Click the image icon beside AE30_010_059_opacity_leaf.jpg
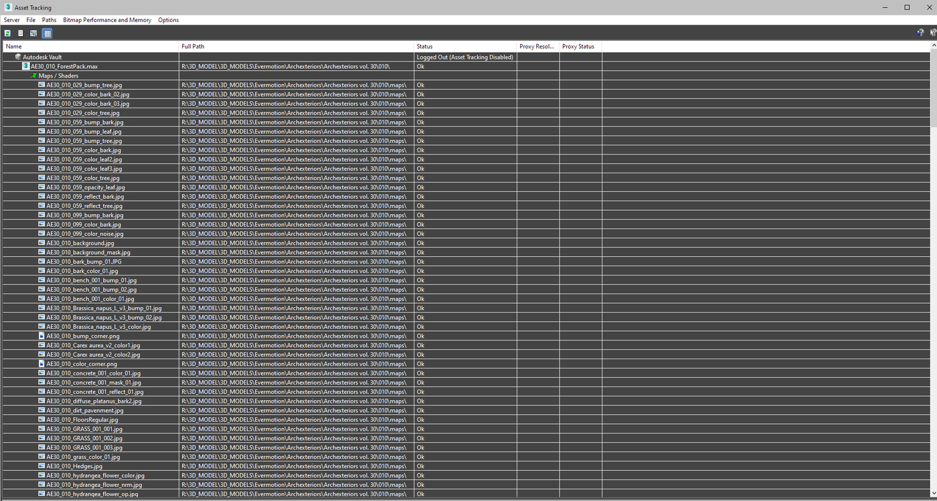937x501 pixels. pyautogui.click(x=41, y=187)
